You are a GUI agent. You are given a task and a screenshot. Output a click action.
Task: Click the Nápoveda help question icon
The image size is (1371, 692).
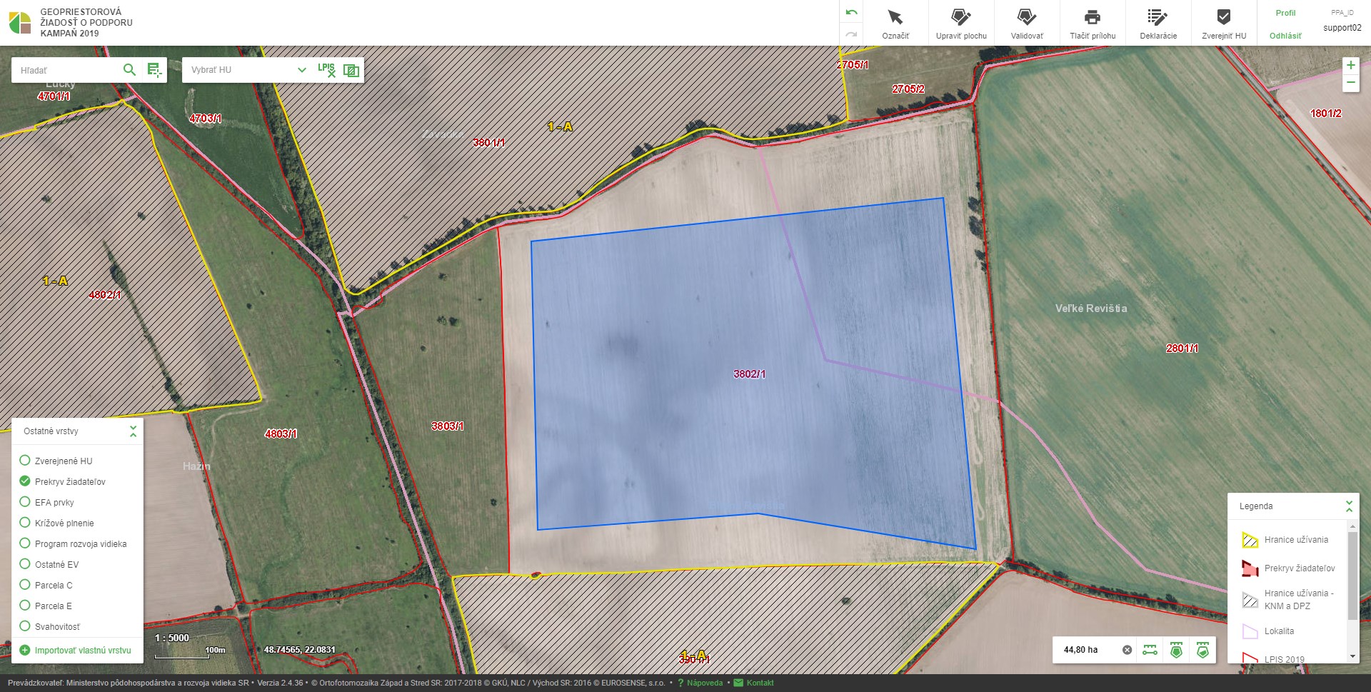681,683
